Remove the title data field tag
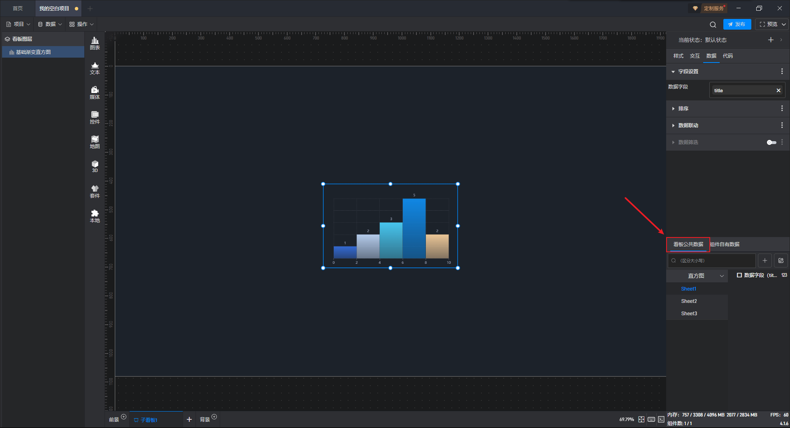The height and width of the screenshot is (428, 790). click(x=778, y=91)
